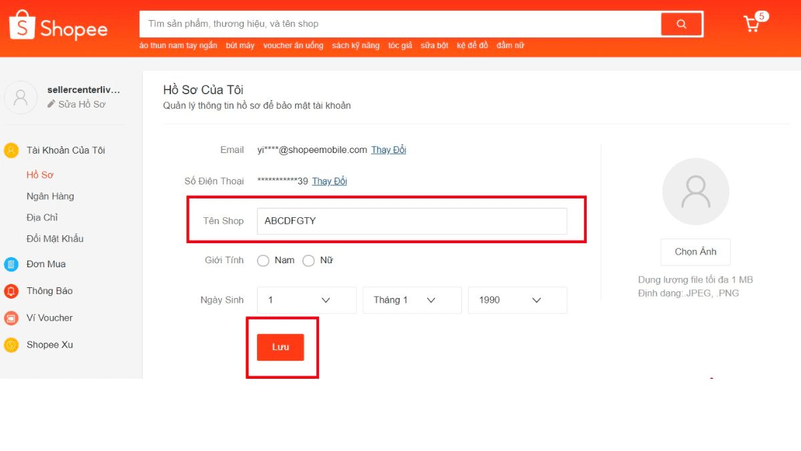Click the Lưu save button
This screenshot has width=801, height=451.
(x=280, y=347)
